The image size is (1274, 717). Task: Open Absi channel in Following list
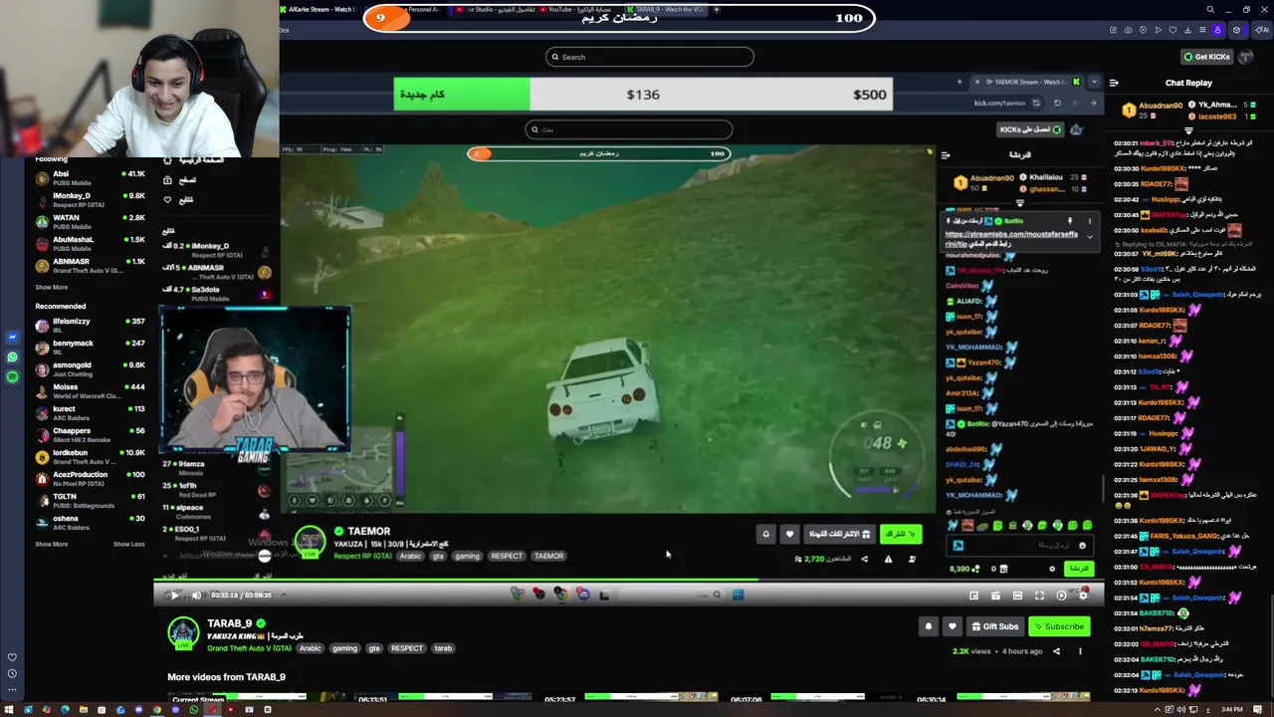tap(90, 178)
